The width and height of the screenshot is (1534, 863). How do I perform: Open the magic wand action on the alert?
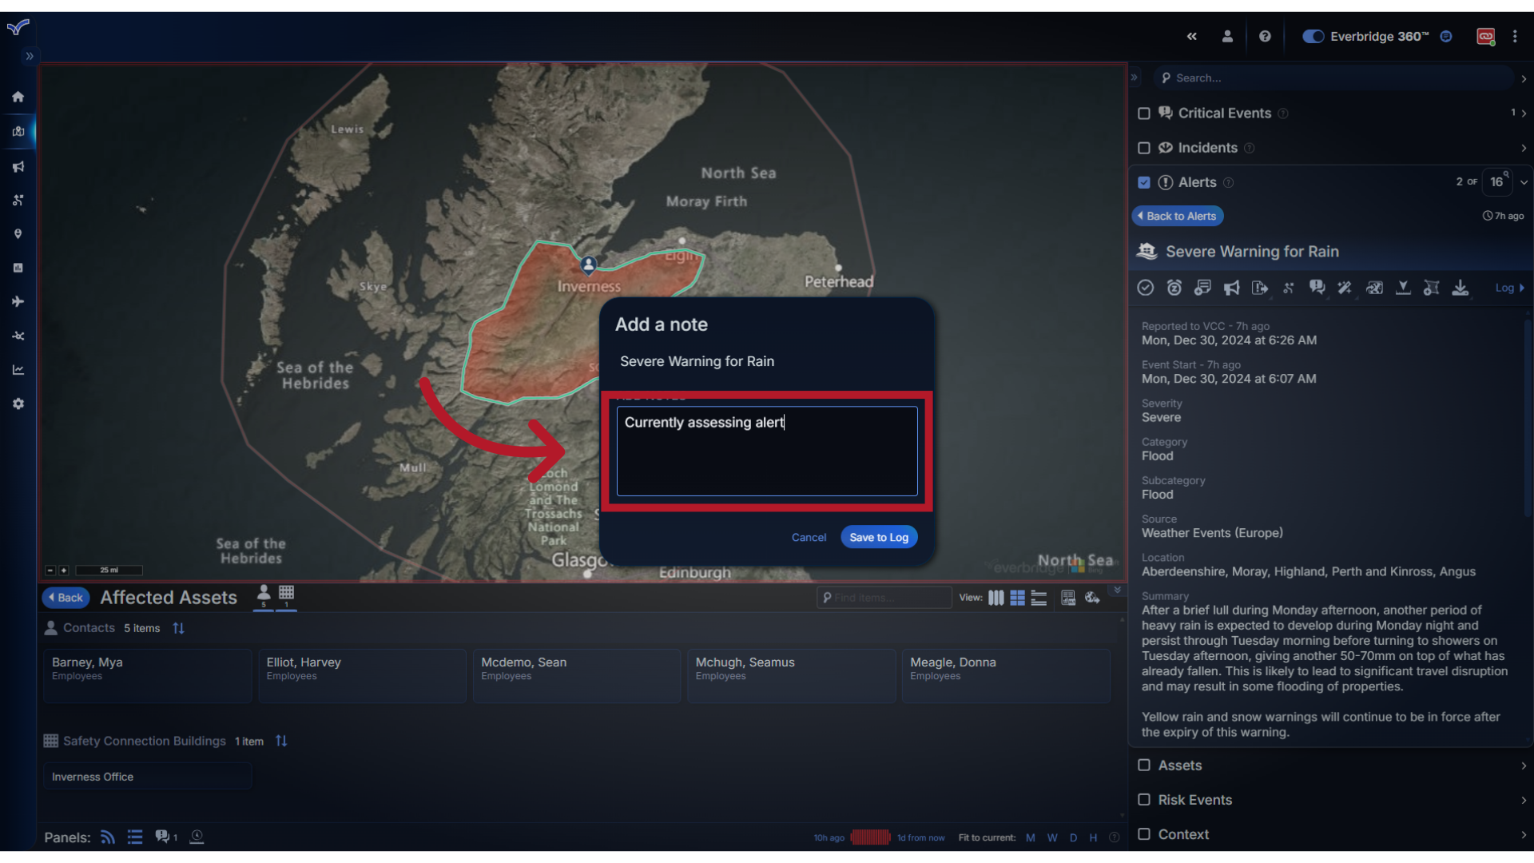coord(1345,288)
